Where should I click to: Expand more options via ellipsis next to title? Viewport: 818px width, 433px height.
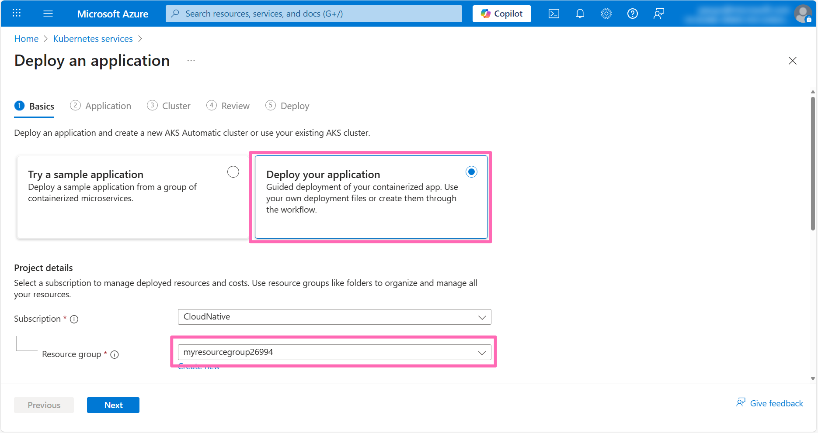[191, 61]
